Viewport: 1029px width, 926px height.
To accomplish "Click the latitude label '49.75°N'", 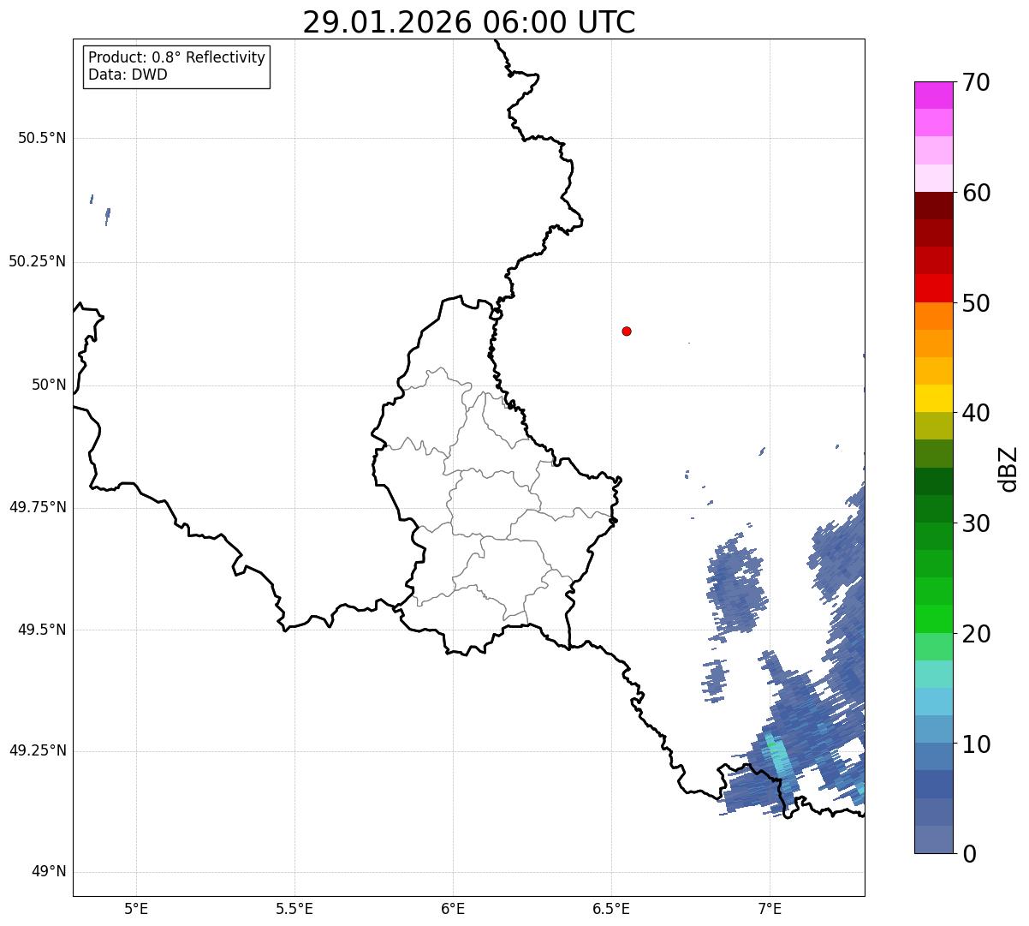I will [38, 507].
